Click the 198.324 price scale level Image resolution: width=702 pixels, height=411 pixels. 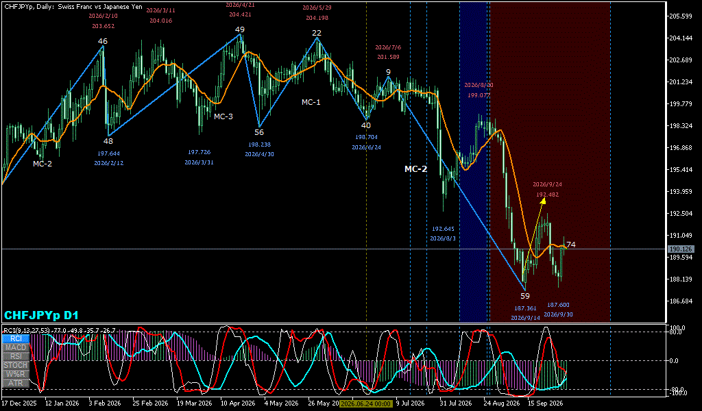(680, 126)
